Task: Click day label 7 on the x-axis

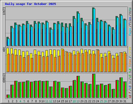Action: 32,101
